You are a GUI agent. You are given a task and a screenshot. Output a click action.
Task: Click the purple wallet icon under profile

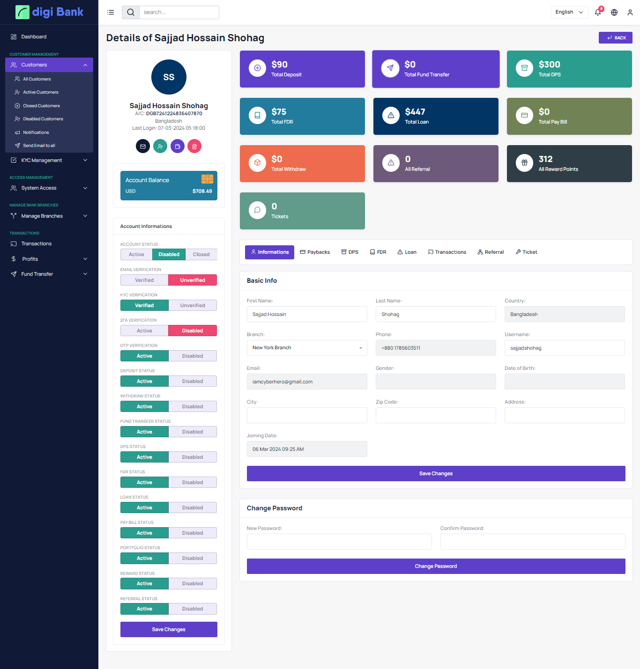tap(178, 147)
